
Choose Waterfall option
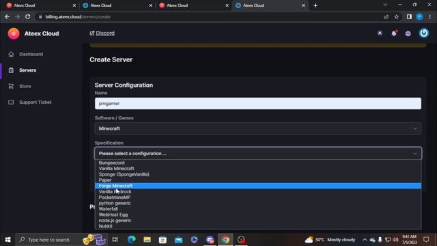258,209
